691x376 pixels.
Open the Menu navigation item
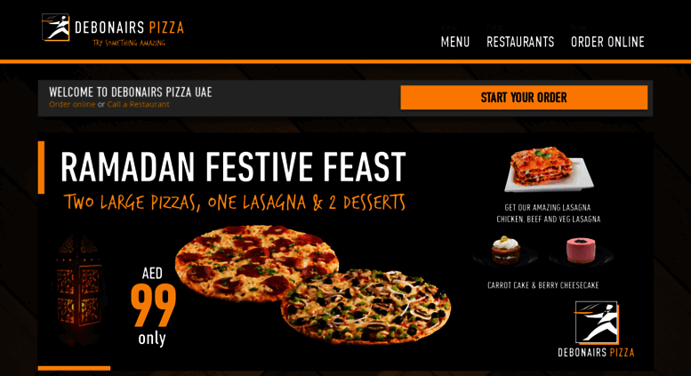coord(455,42)
